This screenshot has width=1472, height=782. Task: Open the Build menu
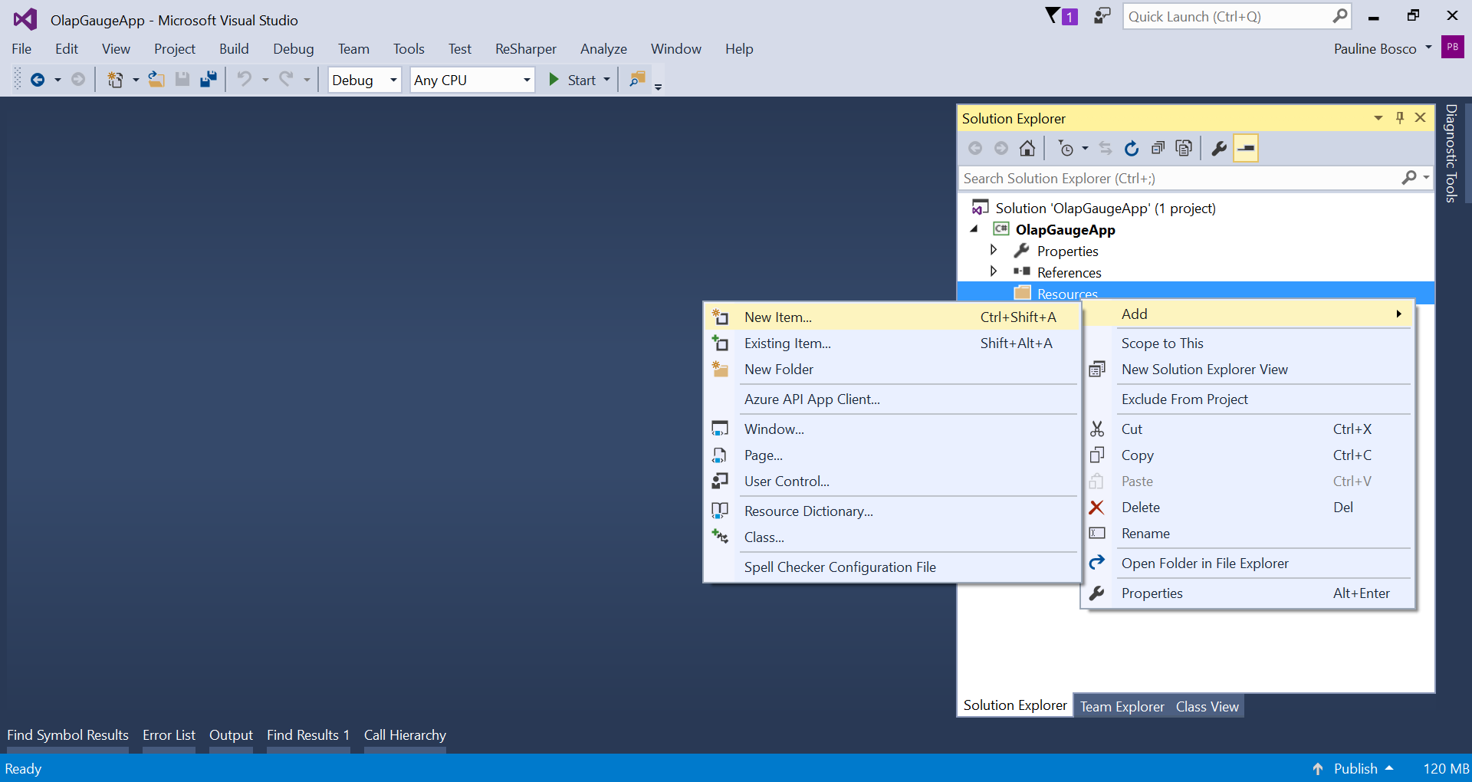point(234,48)
